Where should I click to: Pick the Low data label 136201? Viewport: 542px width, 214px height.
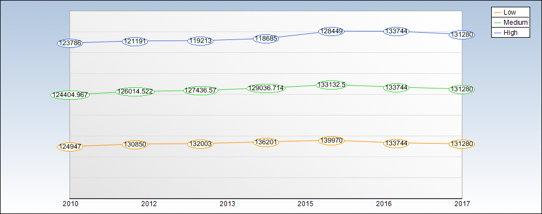(266, 142)
